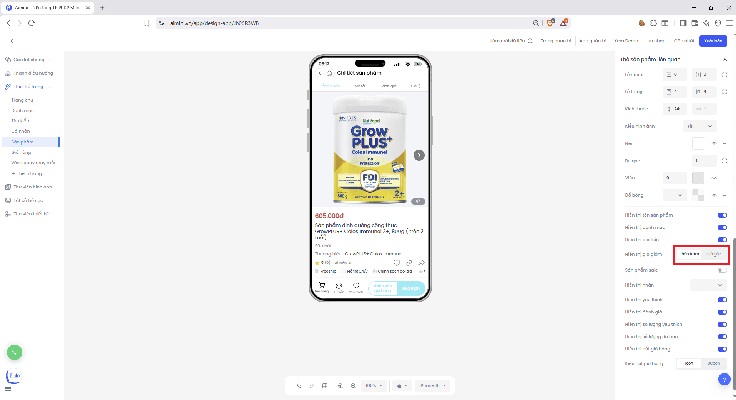Screen dimensions: 736x400
Task: Enable the Sản phẩm sale toggle
Action: click(x=722, y=270)
